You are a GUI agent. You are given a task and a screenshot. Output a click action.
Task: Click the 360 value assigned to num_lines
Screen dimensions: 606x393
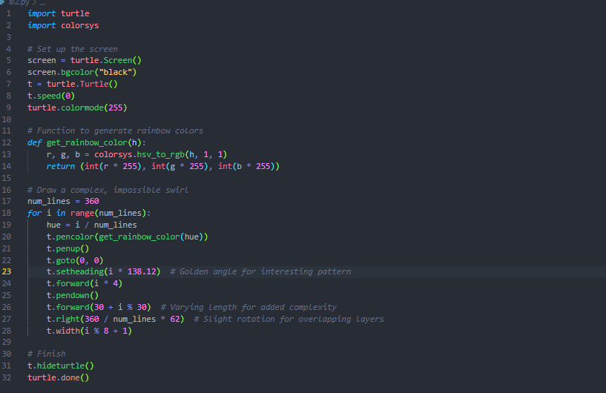[91, 202]
